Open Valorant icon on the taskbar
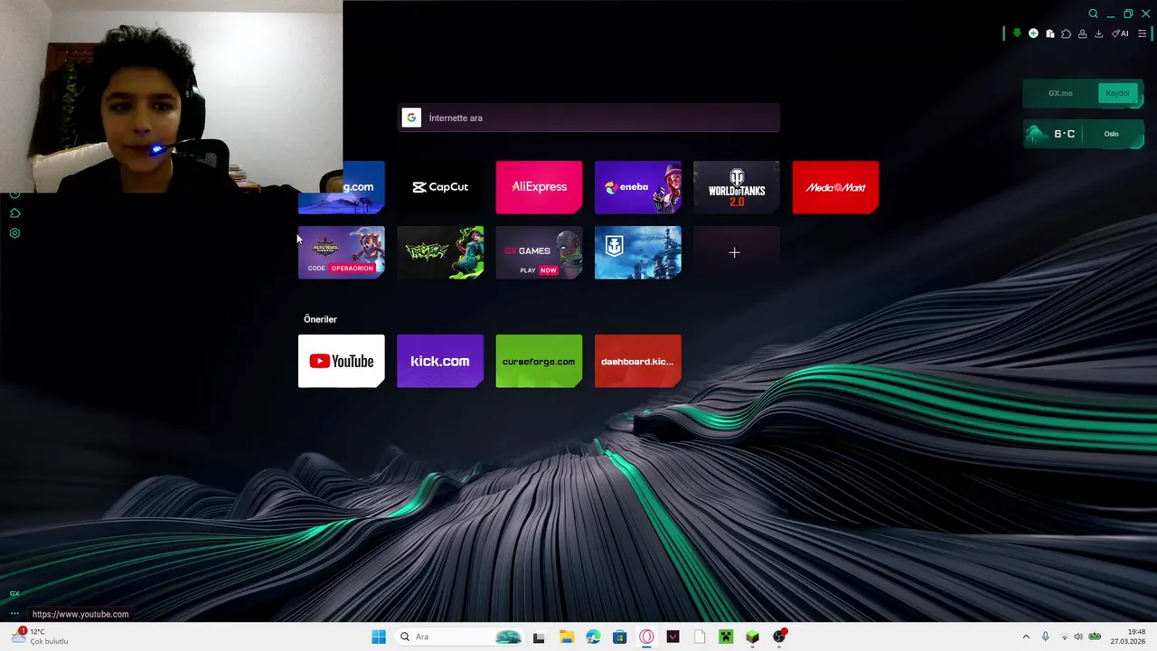Viewport: 1157px width, 651px height. (x=673, y=637)
